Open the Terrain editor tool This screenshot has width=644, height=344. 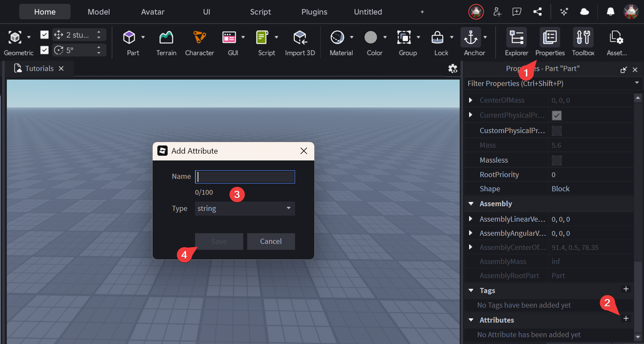pos(166,38)
